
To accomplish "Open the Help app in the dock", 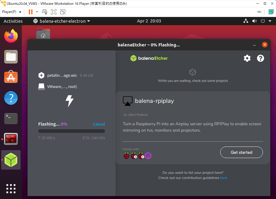I will 11,98.
